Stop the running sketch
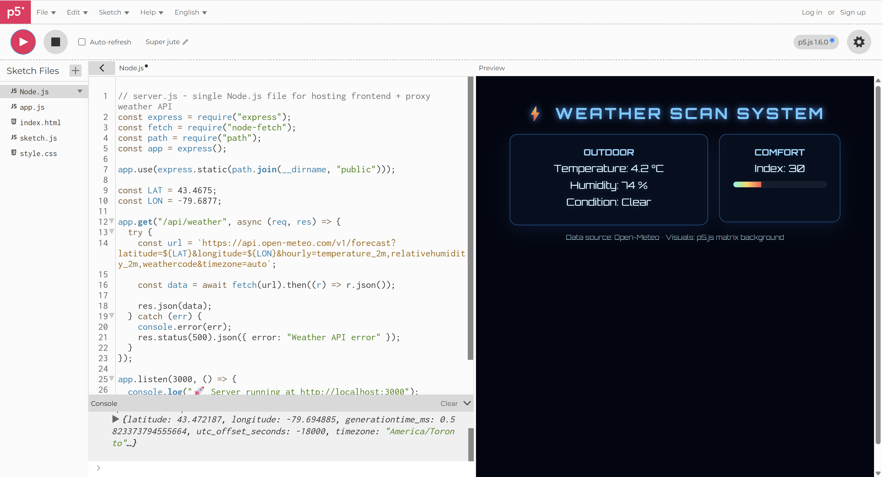The height and width of the screenshot is (477, 882). click(55, 41)
